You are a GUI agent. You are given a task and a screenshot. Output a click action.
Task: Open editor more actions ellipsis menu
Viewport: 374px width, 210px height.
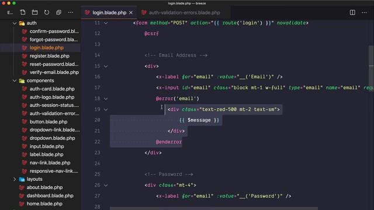[364, 12]
